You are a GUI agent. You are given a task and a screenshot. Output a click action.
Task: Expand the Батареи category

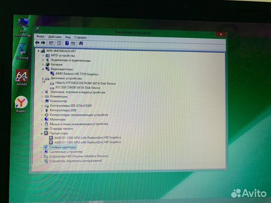[43, 64]
